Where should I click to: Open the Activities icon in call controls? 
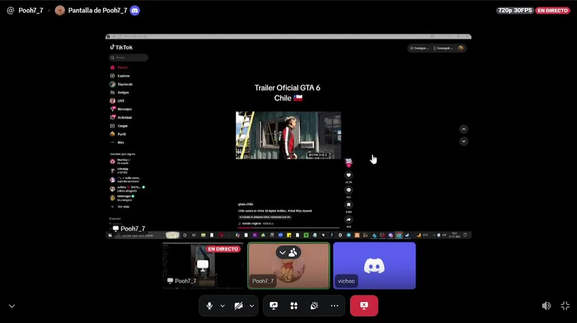pos(294,306)
